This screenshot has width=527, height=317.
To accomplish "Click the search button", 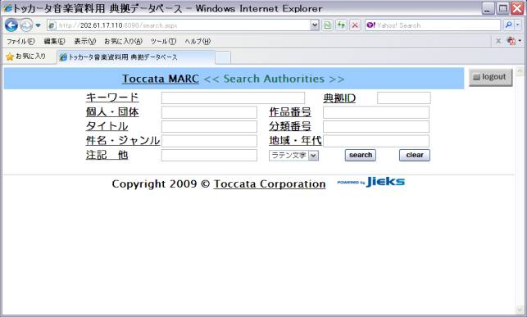I will tap(361, 155).
